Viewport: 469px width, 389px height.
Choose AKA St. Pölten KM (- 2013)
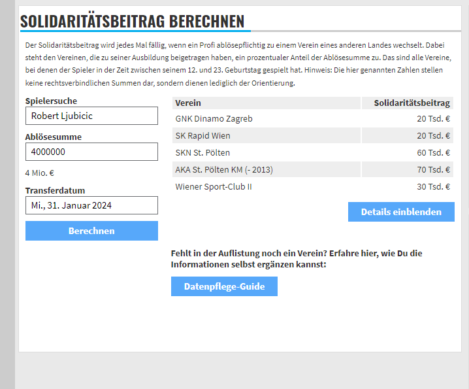[224, 170]
